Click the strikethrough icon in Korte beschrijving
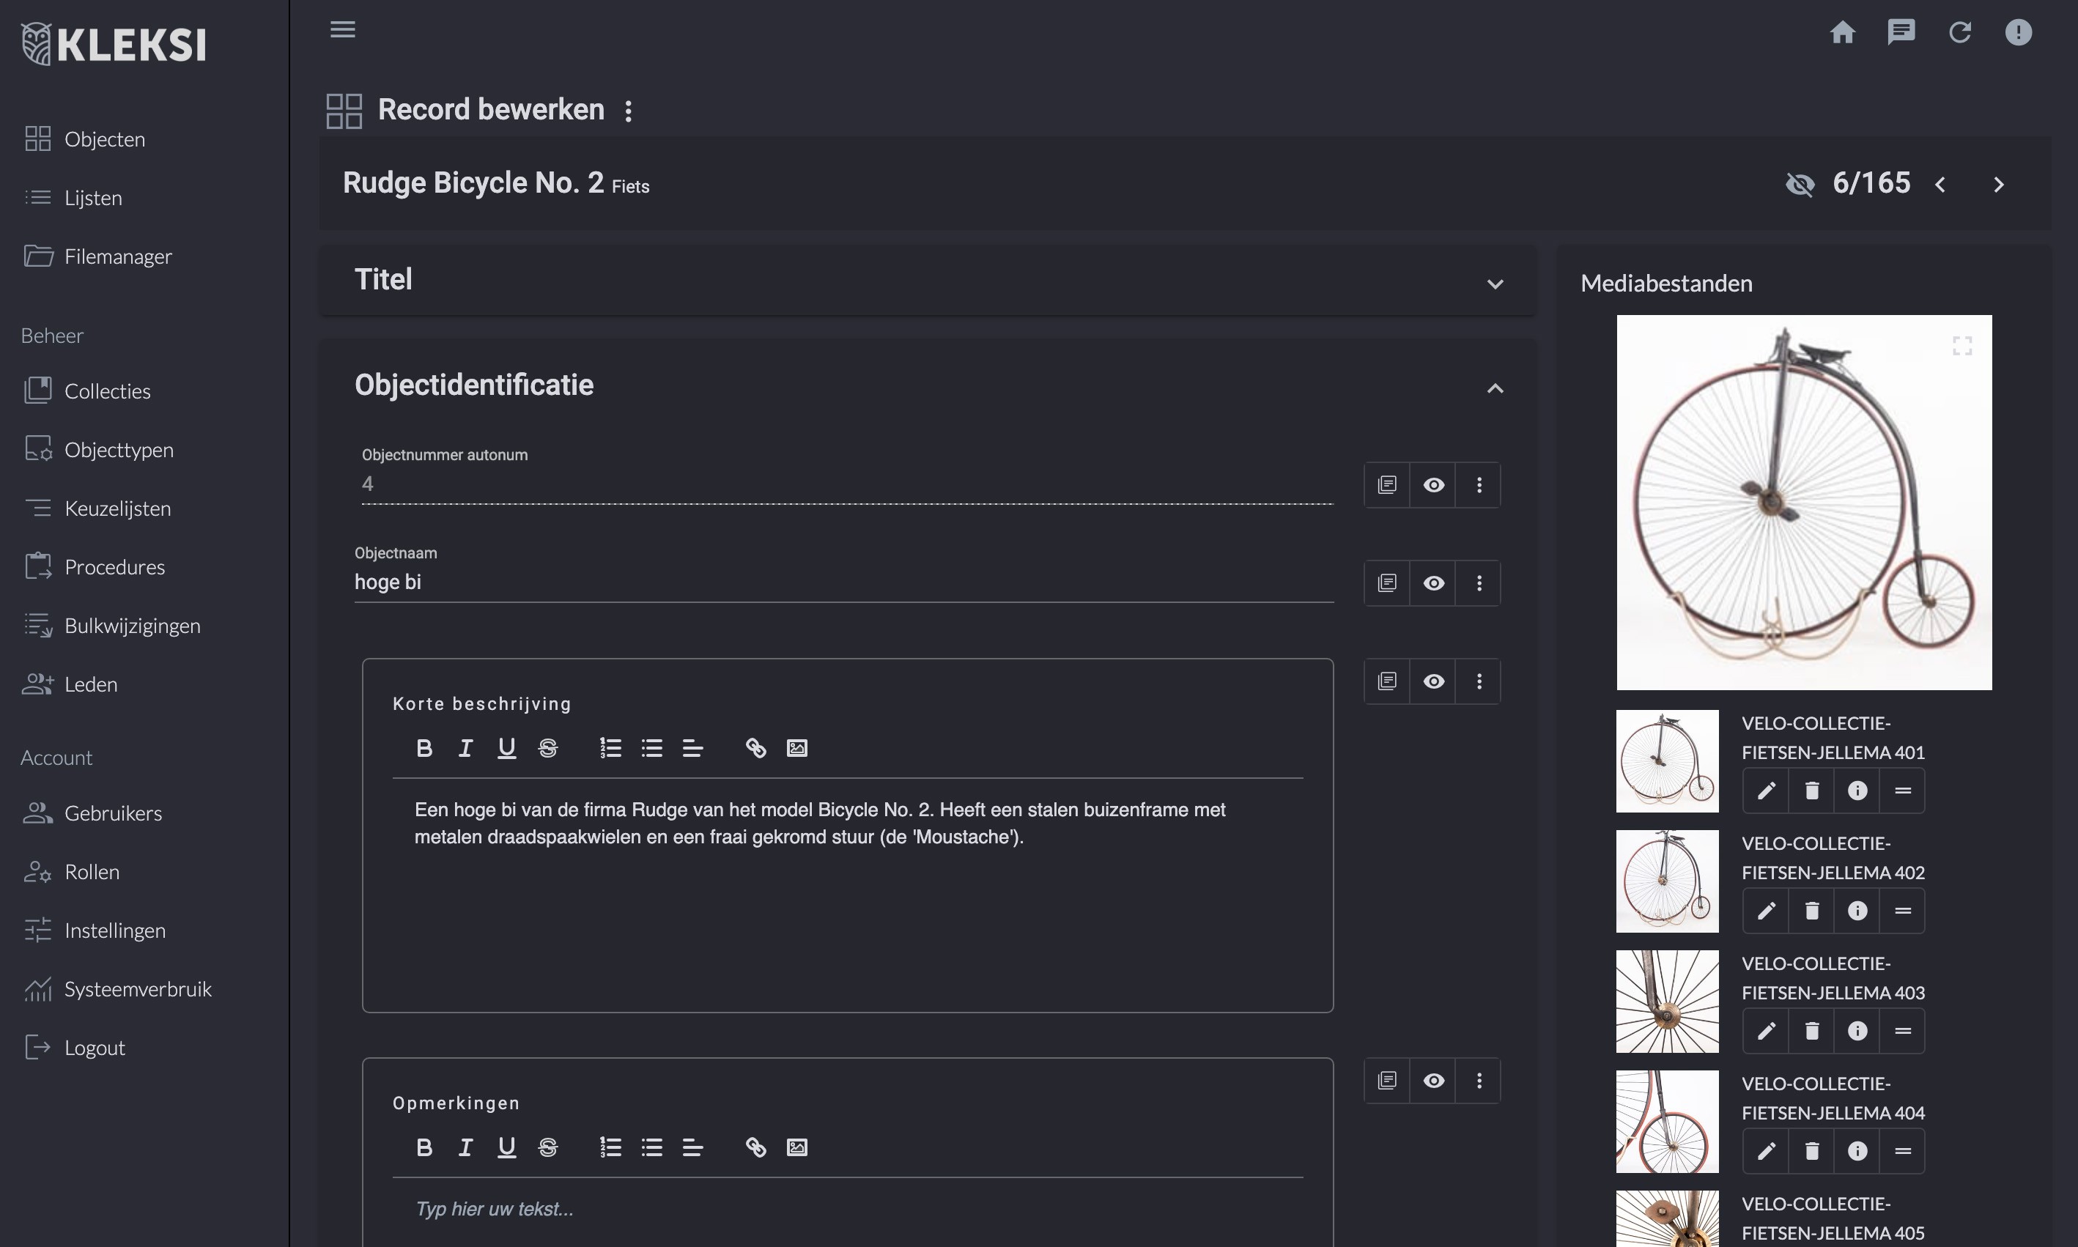 point(544,748)
